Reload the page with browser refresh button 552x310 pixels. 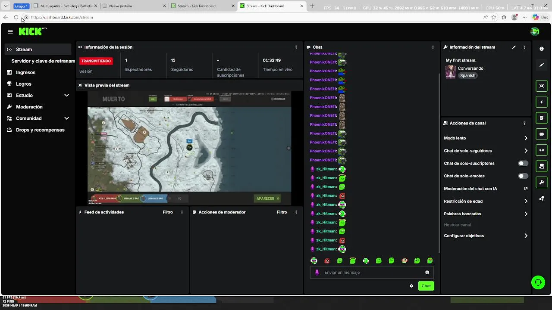(x=16, y=17)
